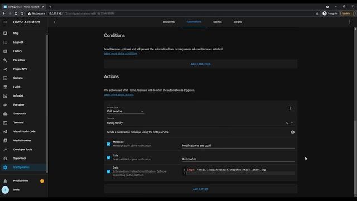Viewport: 357px width, 201px height.
Task: Uncheck the Title checkbox
Action: (109, 157)
